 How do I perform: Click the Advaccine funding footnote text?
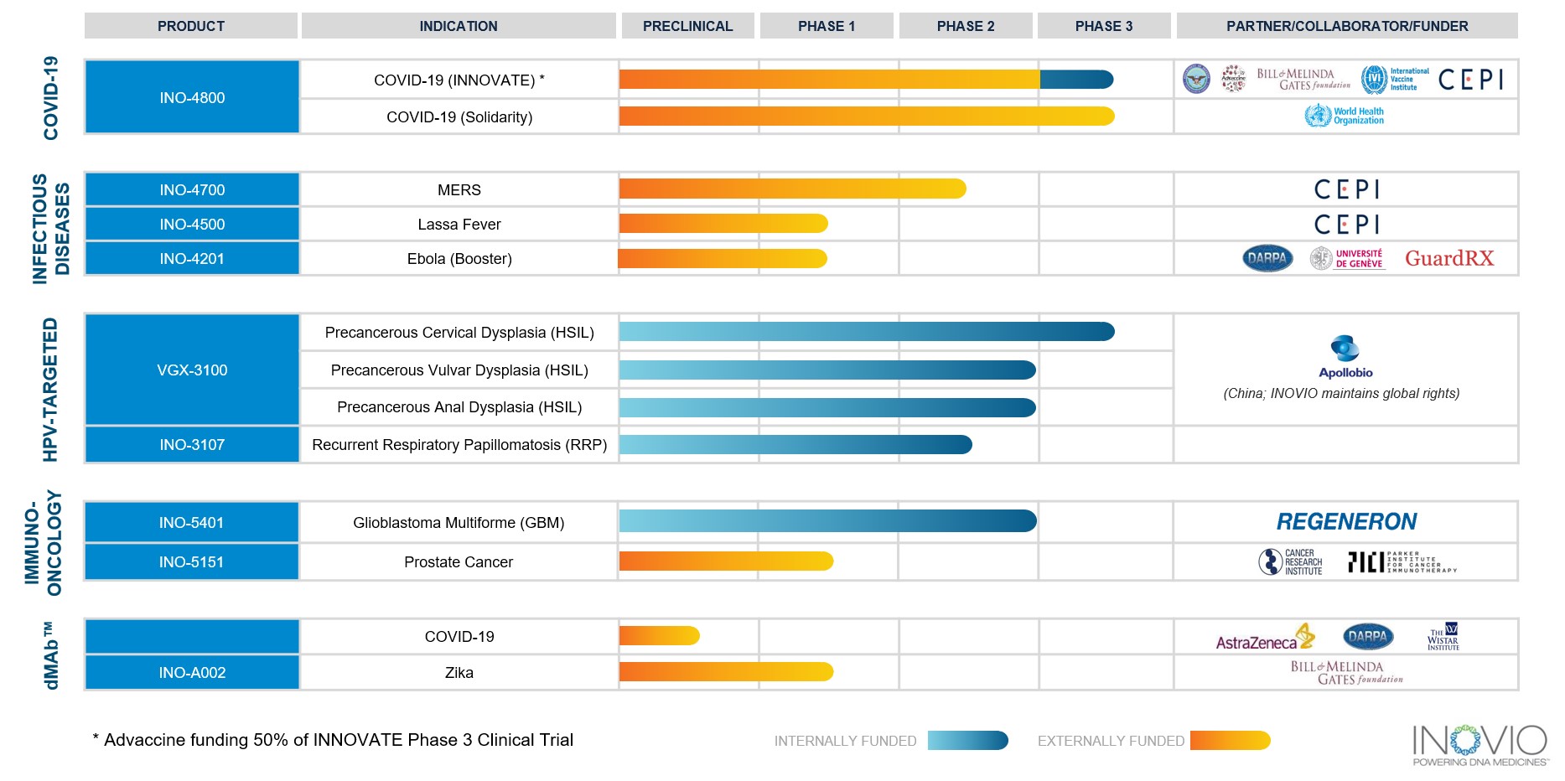333,740
